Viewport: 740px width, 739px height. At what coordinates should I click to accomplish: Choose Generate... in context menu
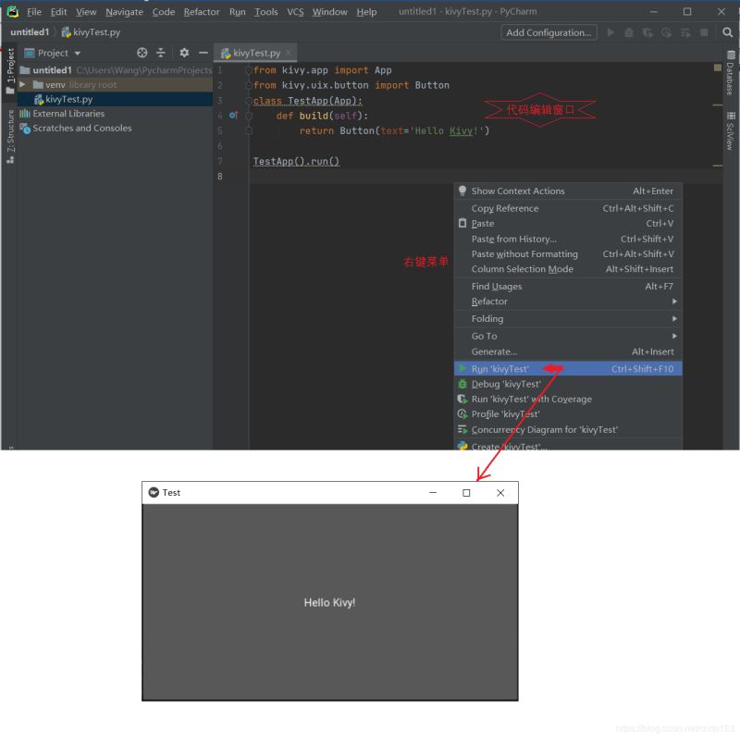[x=568, y=351]
